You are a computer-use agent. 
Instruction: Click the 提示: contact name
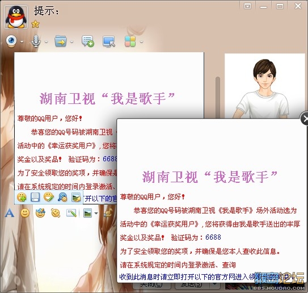[47, 11]
